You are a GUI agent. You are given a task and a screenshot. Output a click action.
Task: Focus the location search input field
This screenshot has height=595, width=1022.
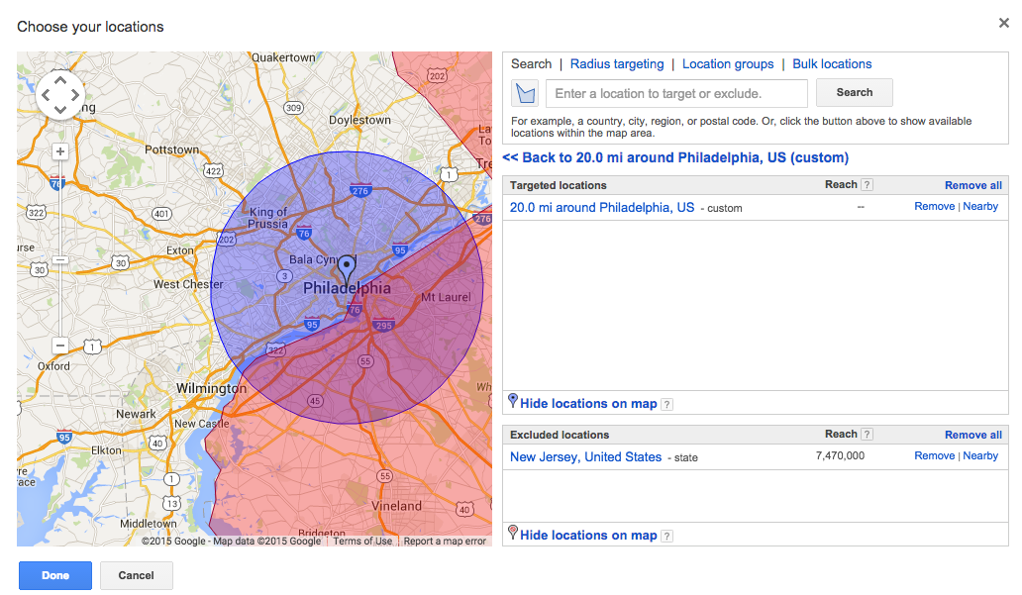[x=676, y=94]
